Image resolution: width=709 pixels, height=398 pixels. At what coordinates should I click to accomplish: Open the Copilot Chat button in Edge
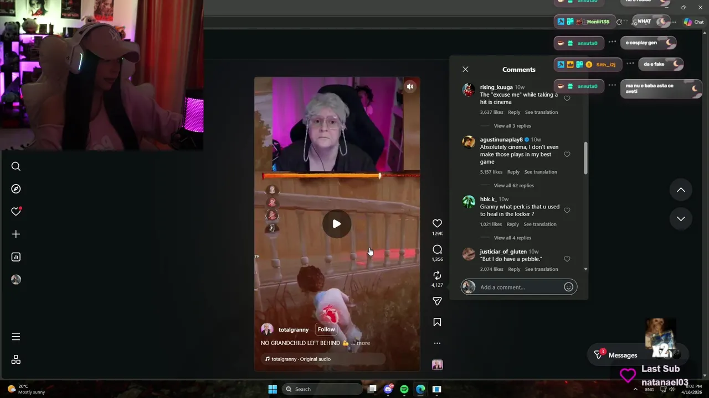[693, 22]
